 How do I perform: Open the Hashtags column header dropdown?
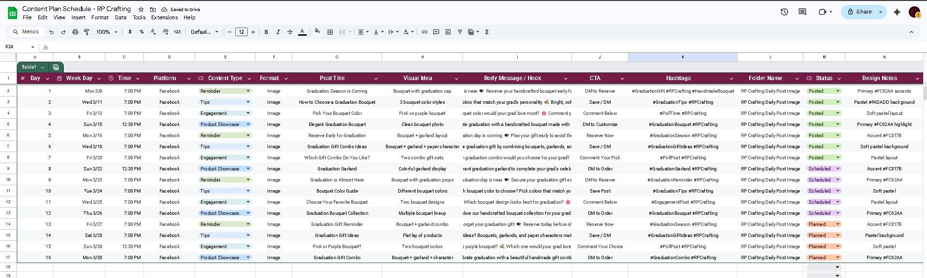tap(731, 78)
